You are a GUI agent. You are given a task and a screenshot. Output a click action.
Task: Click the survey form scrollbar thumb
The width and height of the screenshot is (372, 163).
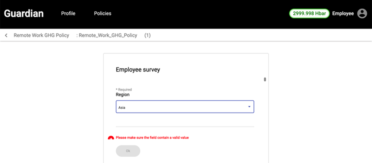(265, 79)
